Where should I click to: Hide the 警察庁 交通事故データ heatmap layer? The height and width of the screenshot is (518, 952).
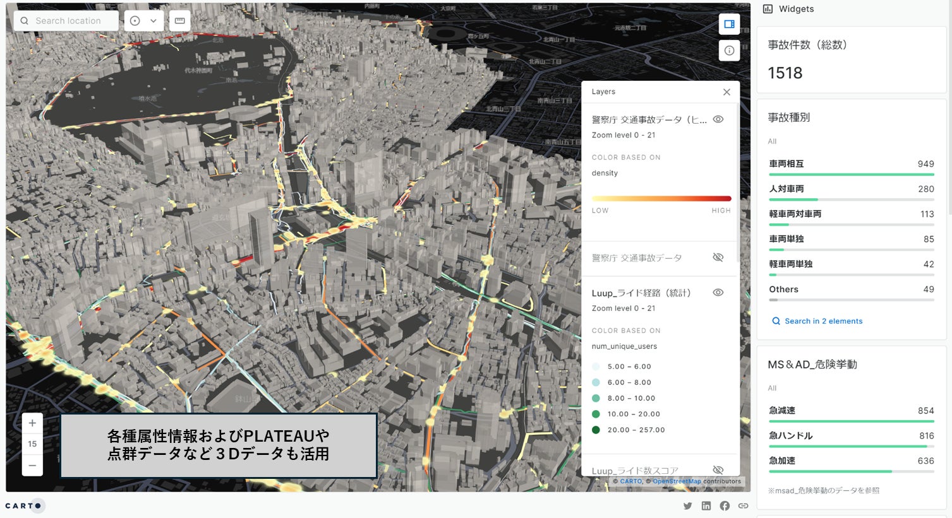[x=718, y=119]
